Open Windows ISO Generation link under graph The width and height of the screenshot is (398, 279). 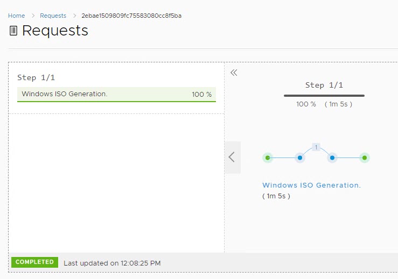311,185
